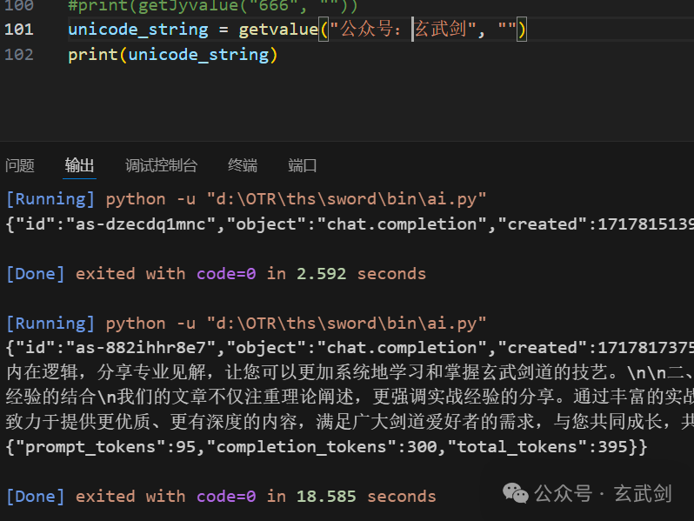The width and height of the screenshot is (694, 521).
Task: Click output line with id as-dzecdq1mnc
Action: point(350,224)
